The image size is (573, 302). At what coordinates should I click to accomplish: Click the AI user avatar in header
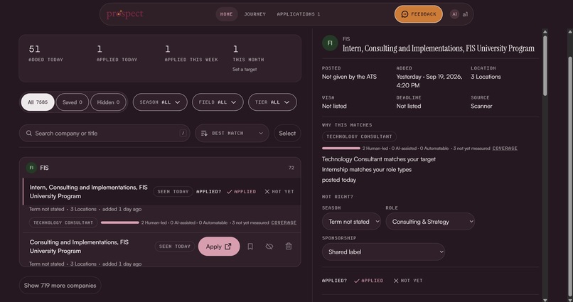coord(454,14)
